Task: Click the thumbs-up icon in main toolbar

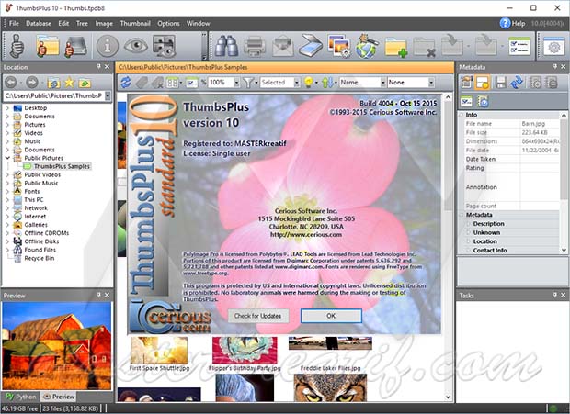Action: (17, 46)
